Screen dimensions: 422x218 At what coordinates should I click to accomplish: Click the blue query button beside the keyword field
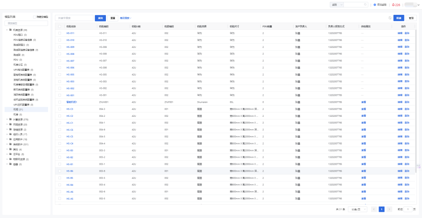100,18
